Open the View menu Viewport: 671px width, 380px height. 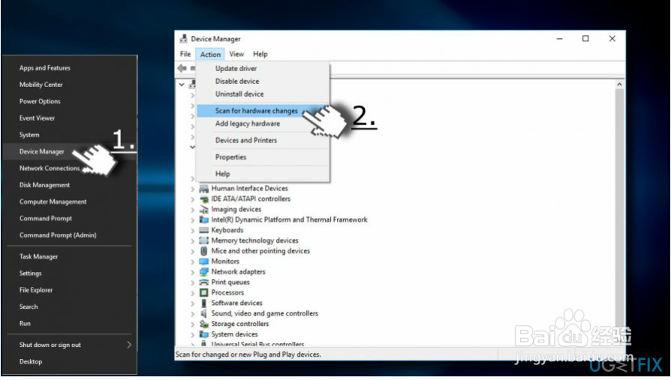point(236,54)
